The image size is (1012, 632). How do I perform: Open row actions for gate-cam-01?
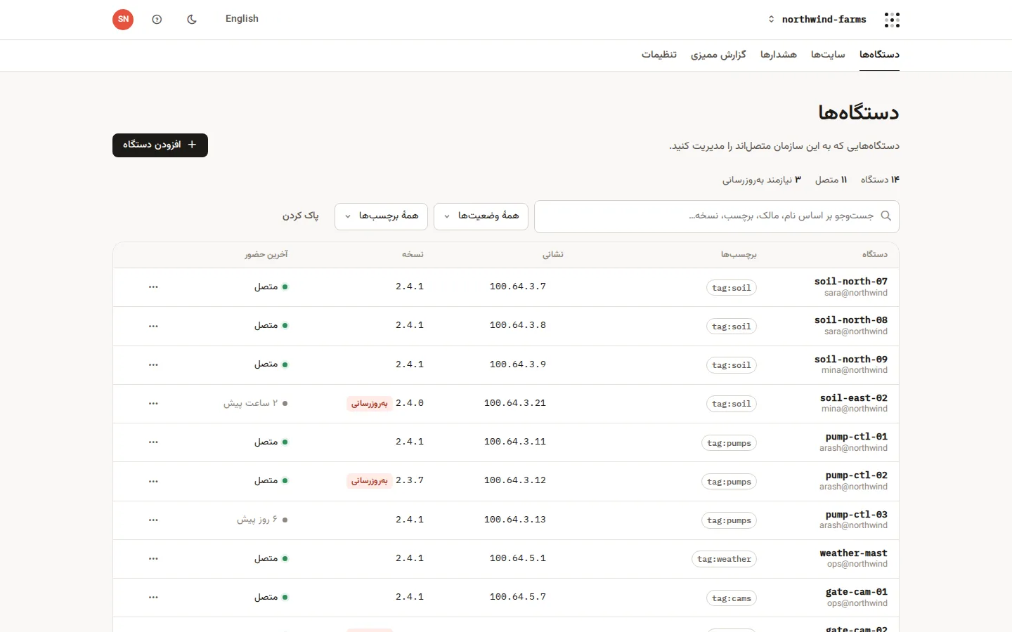point(153,598)
